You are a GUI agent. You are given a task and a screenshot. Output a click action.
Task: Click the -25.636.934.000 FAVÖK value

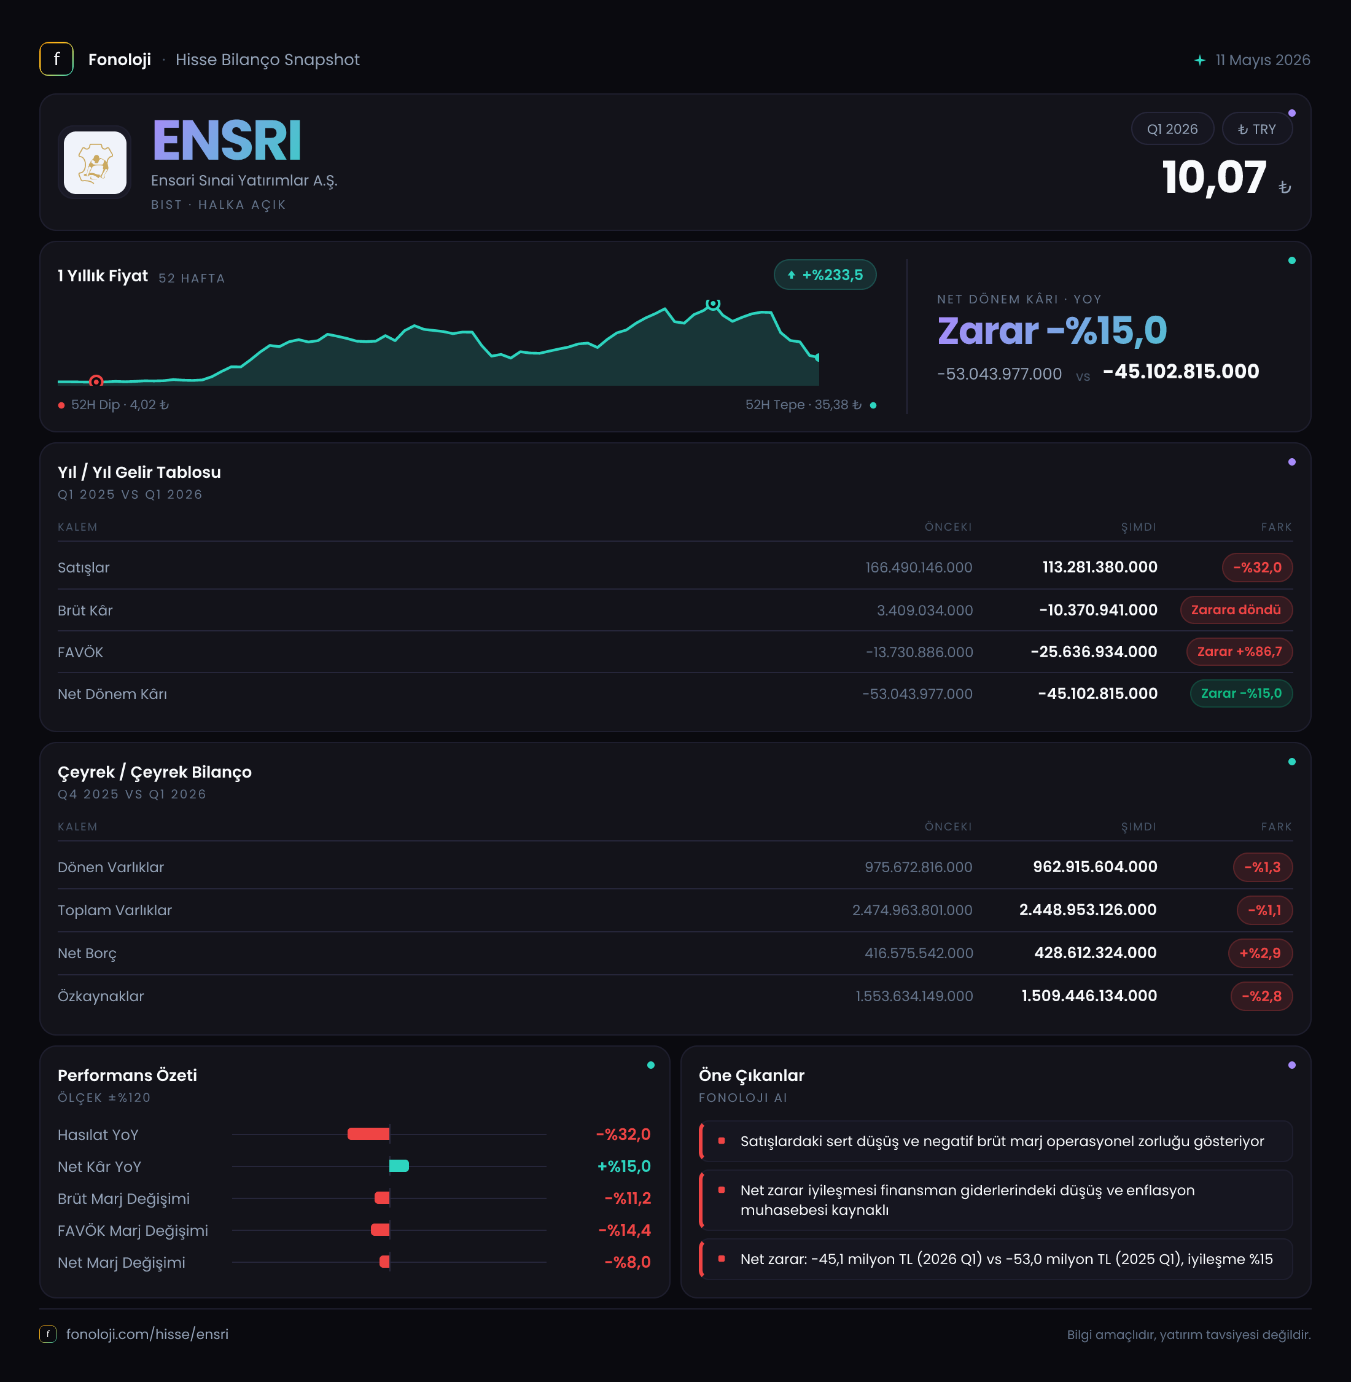pyautogui.click(x=1094, y=652)
